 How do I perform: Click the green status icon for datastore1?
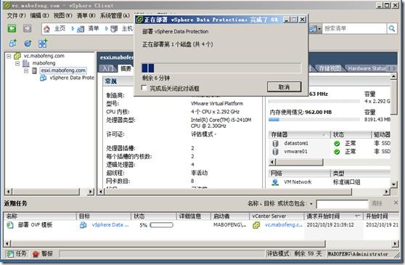point(337,144)
